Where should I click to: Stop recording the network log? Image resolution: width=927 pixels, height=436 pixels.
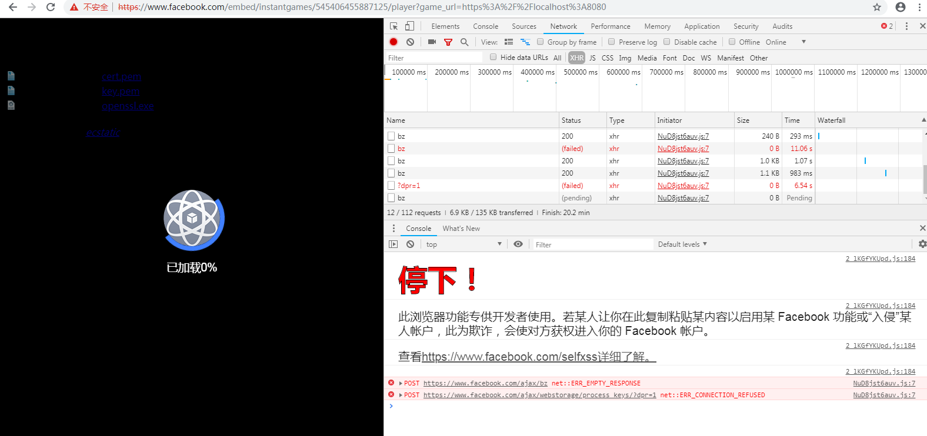pyautogui.click(x=394, y=42)
